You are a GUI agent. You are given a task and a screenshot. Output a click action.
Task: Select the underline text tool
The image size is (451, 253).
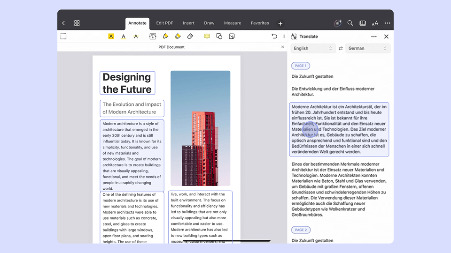click(x=124, y=36)
